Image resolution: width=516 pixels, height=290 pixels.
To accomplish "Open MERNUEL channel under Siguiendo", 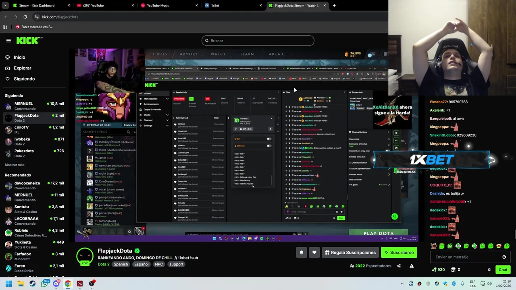I will [x=34, y=106].
